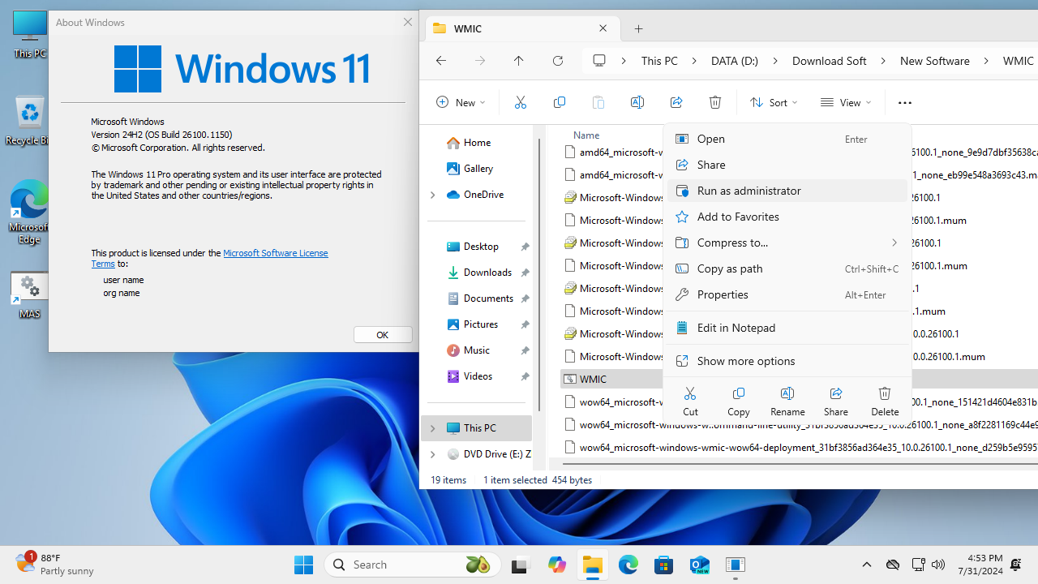Go up one folder level arrow

pos(518,61)
